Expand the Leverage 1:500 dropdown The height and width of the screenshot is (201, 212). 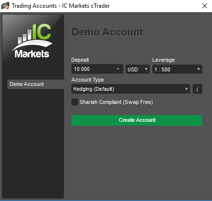[177, 69]
